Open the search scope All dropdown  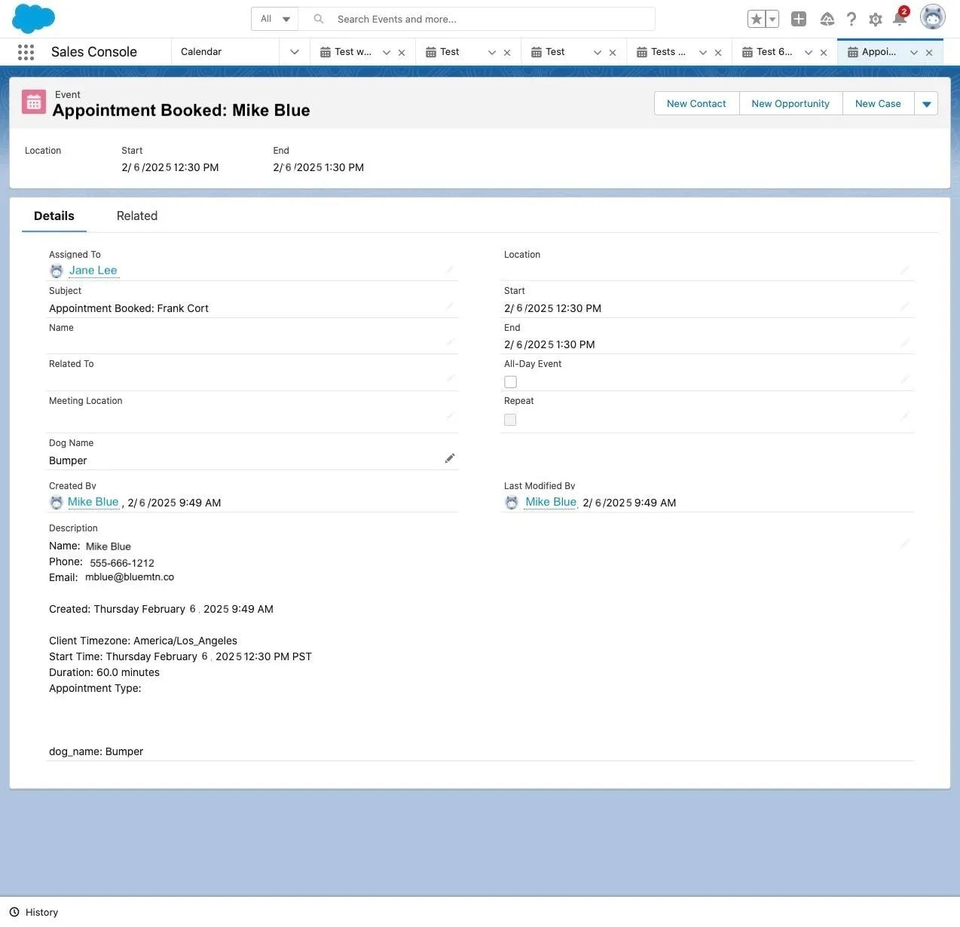point(274,19)
